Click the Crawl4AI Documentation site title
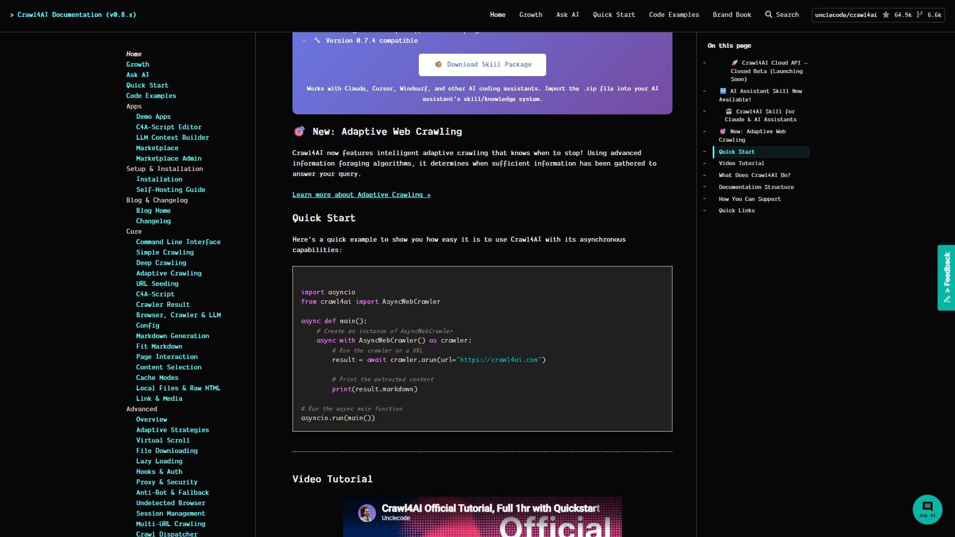The image size is (955, 537). 77,15
